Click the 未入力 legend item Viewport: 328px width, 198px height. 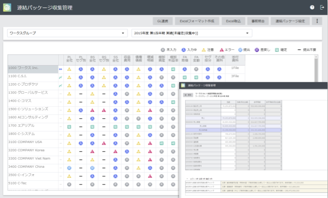coord(169,50)
